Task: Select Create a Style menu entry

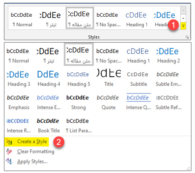Action: pos(27,142)
